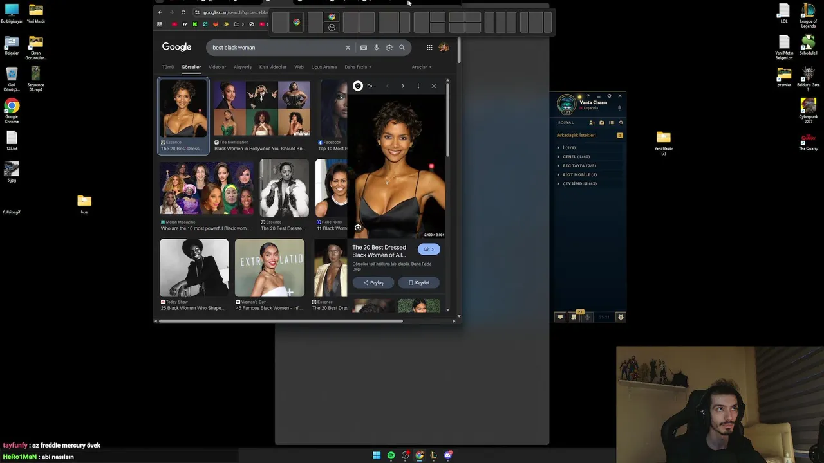Open the Kısa videolar tab
The width and height of the screenshot is (824, 463).
[x=273, y=67]
